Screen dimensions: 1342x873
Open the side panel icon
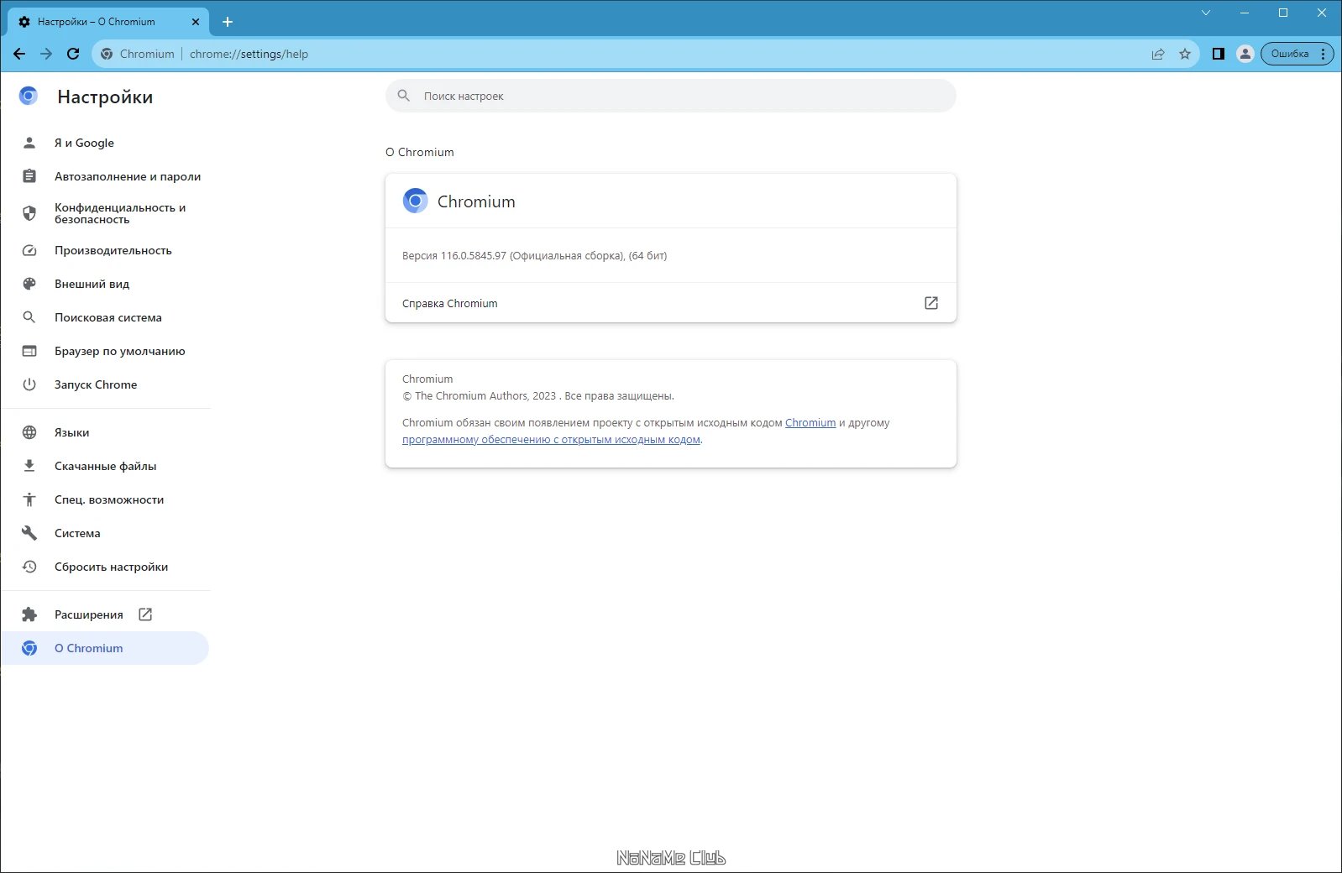1219,54
